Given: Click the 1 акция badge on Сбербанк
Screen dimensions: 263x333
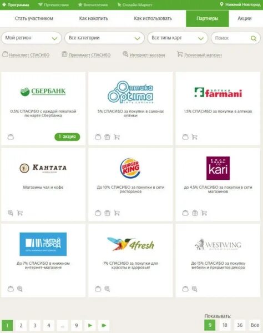Looking at the screenshot, I should [x=67, y=137].
